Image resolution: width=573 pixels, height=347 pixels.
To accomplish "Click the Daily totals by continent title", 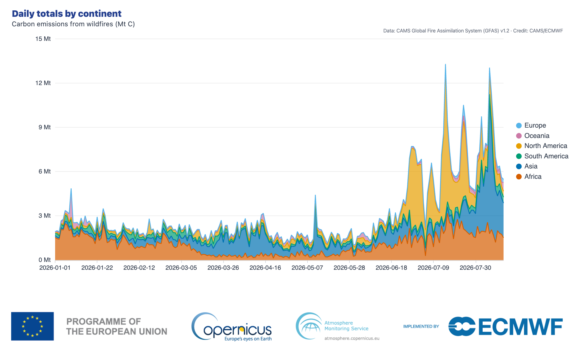I will point(67,13).
